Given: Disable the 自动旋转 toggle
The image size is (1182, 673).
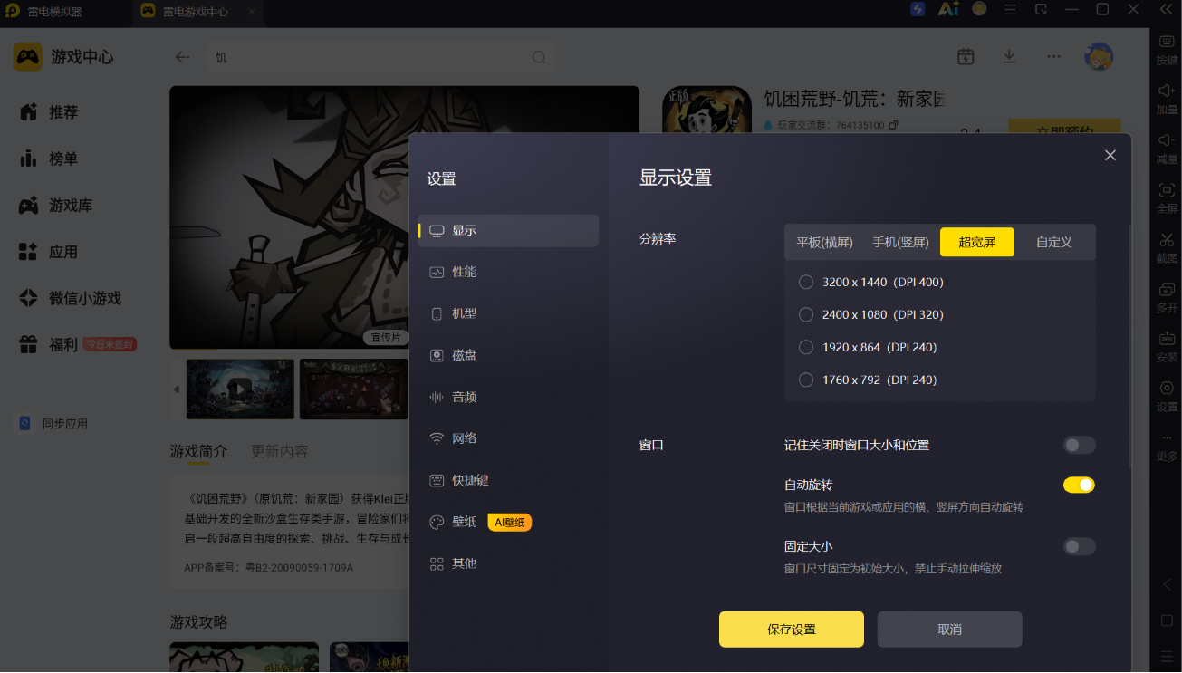Looking at the screenshot, I should pos(1079,486).
